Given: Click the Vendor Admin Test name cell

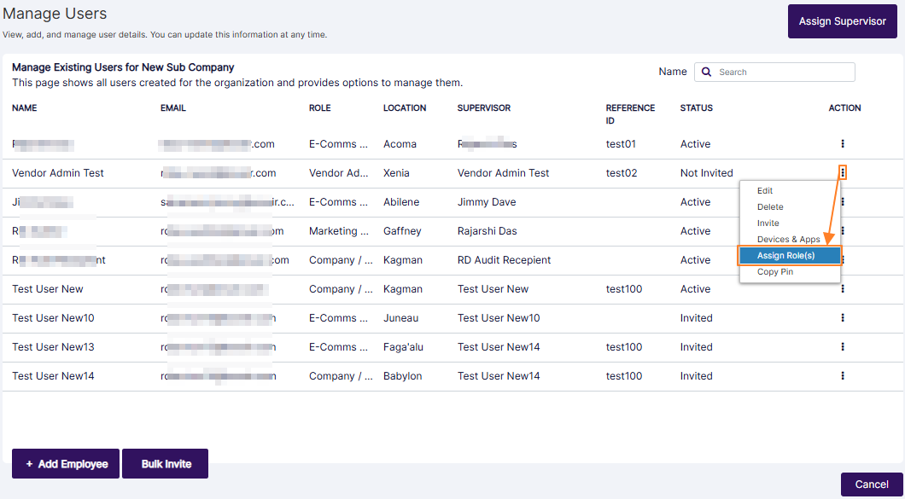Looking at the screenshot, I should 58,173.
